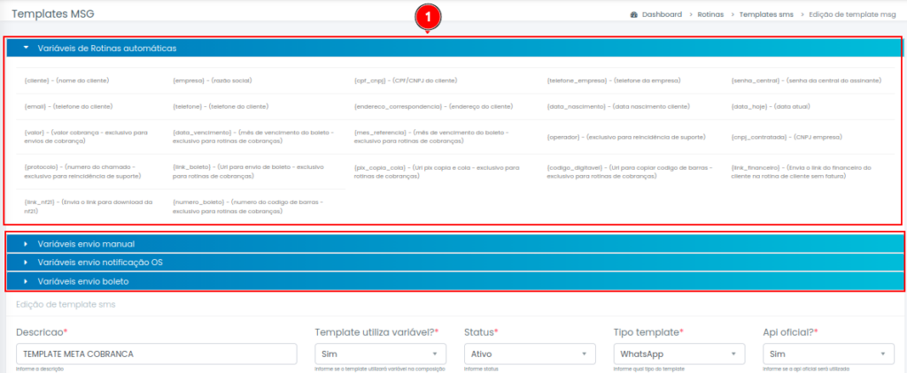
Task: Expand the Variáveis envio notificação OS section
Action: [100, 263]
